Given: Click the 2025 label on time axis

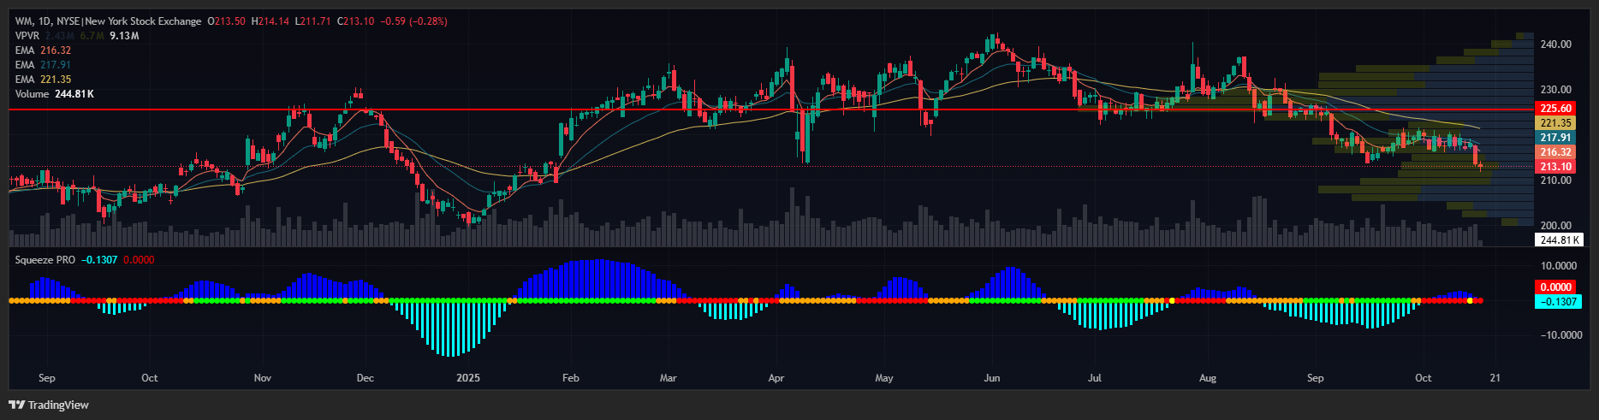Looking at the screenshot, I should point(468,378).
